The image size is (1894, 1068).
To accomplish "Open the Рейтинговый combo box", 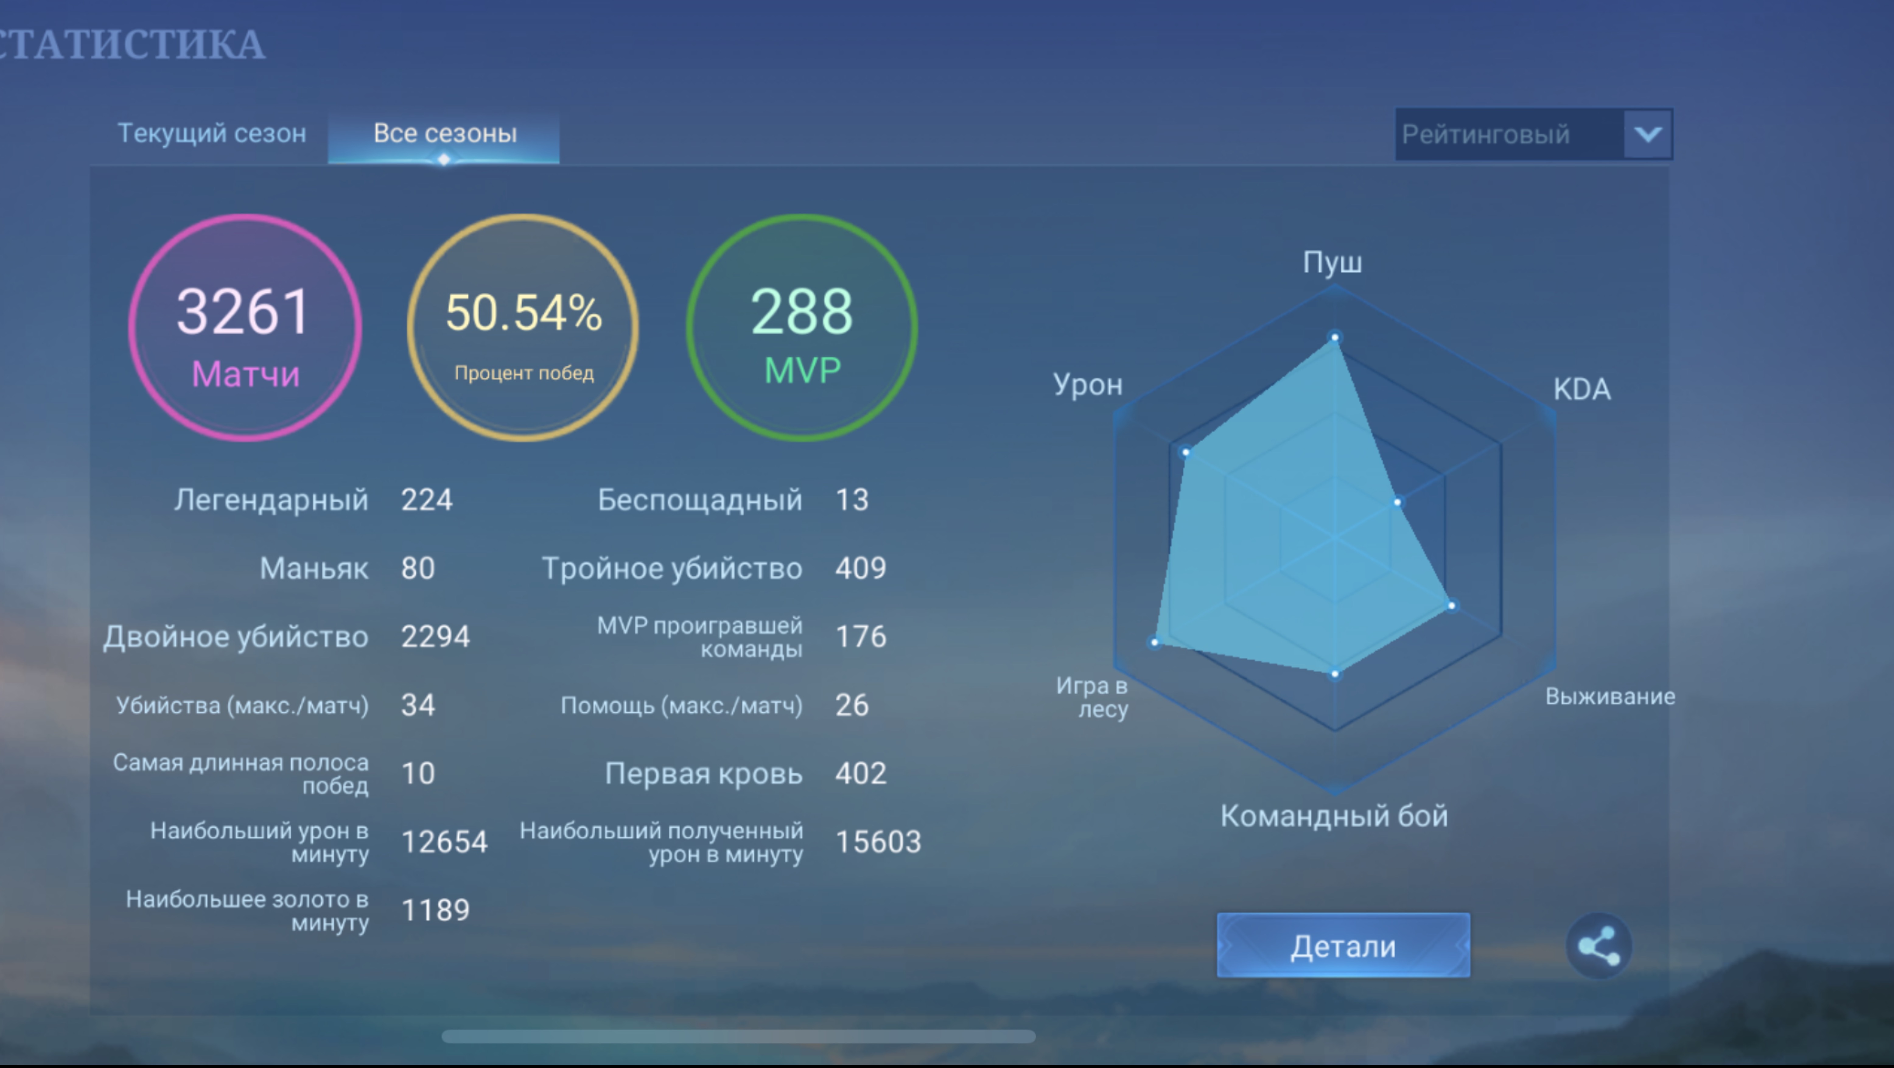I will point(1534,134).
